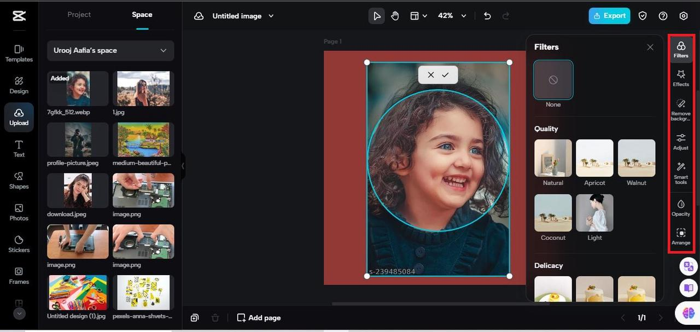The height and width of the screenshot is (332, 700).
Task: Open the Photos panel
Action: (19, 212)
